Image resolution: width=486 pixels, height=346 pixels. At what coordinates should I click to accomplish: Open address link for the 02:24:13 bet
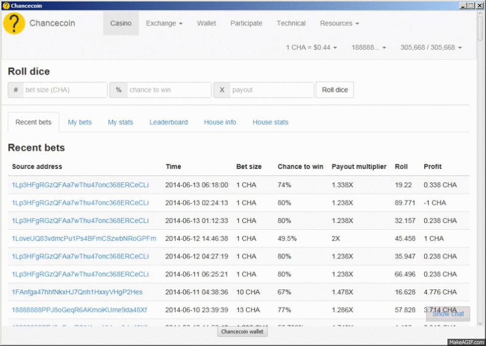click(x=80, y=203)
